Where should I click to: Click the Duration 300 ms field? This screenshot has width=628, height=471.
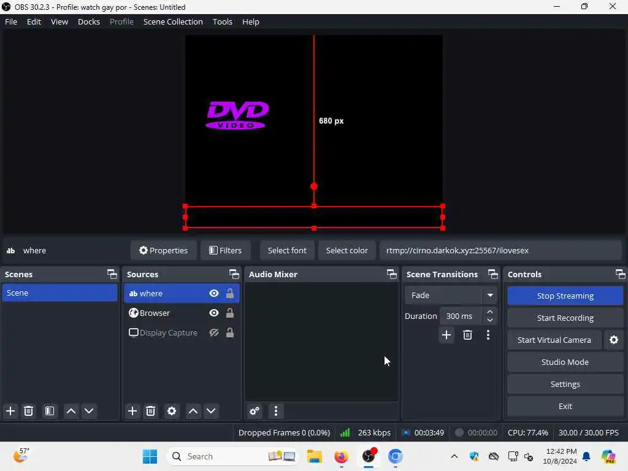tap(461, 316)
